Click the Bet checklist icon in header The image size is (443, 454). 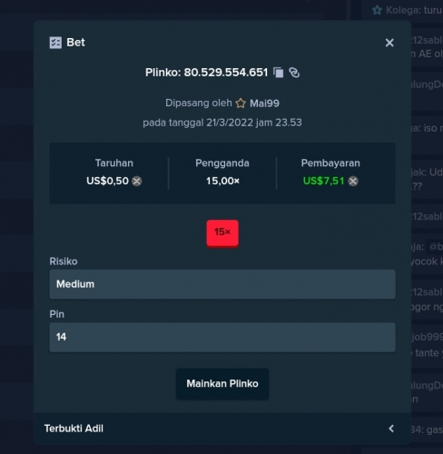click(x=55, y=43)
